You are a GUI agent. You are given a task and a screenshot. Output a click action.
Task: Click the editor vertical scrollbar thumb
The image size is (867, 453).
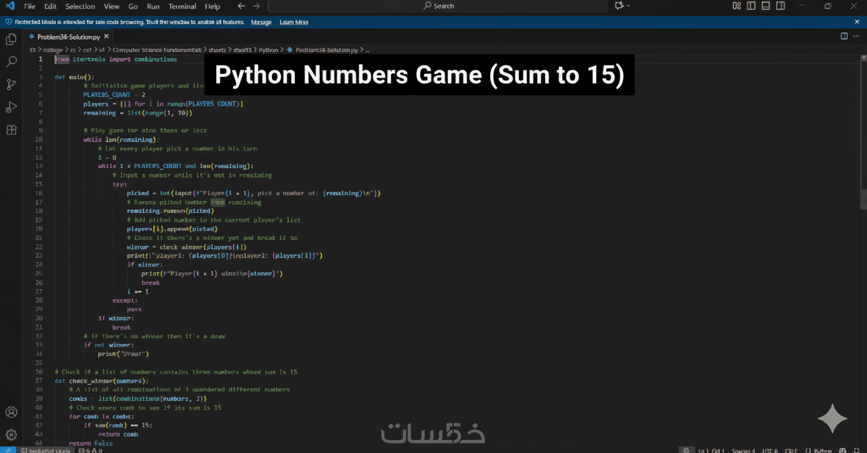[x=863, y=199]
